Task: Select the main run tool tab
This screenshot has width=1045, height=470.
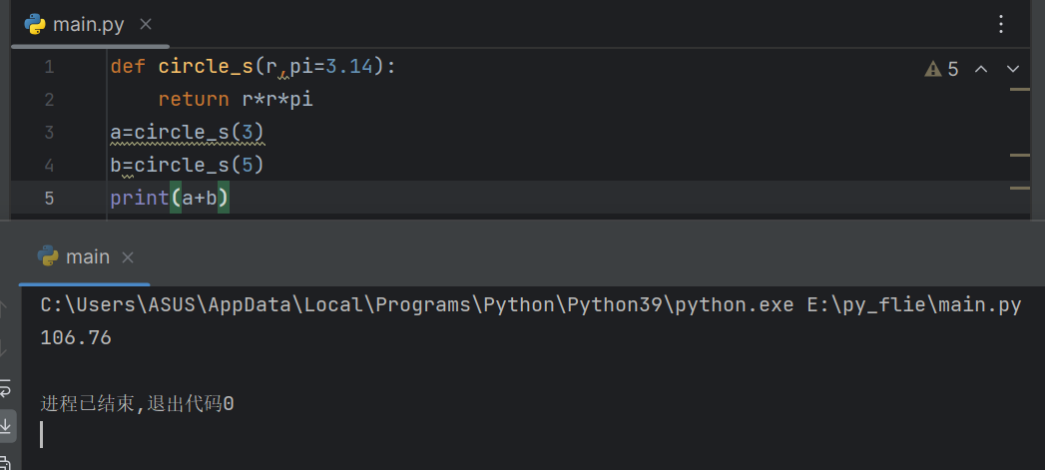Action: [x=85, y=257]
